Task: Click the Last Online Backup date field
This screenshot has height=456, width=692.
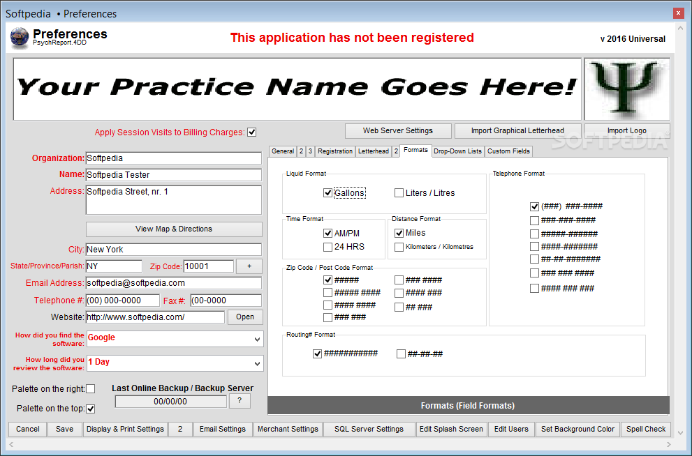Action: pos(171,402)
